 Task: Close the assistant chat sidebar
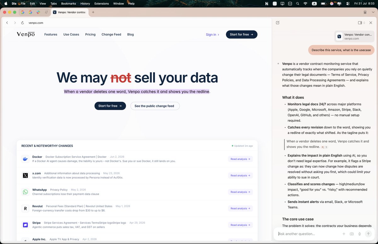pyautogui.click(x=371, y=23)
